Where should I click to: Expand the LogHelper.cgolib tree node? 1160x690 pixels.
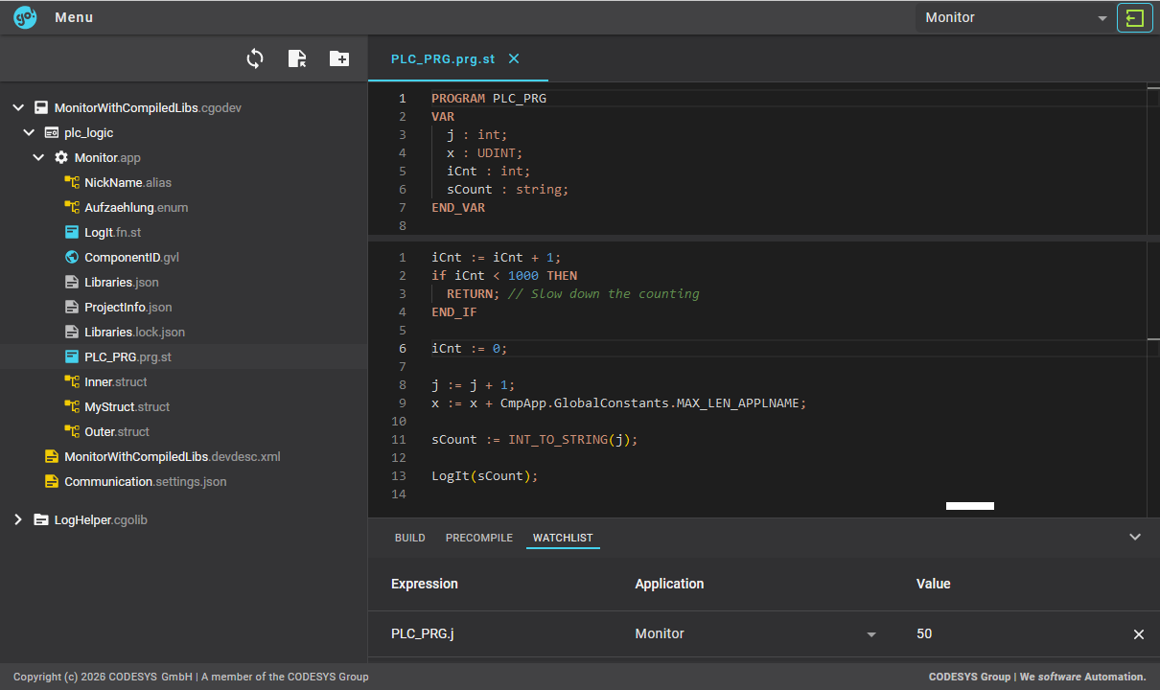(x=18, y=519)
